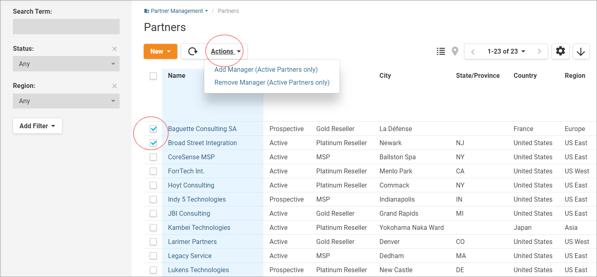Open Larimer Partners link
The height and width of the screenshot is (277, 597).
(x=192, y=242)
